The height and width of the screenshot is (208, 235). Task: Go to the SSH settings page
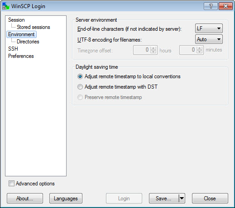point(13,49)
